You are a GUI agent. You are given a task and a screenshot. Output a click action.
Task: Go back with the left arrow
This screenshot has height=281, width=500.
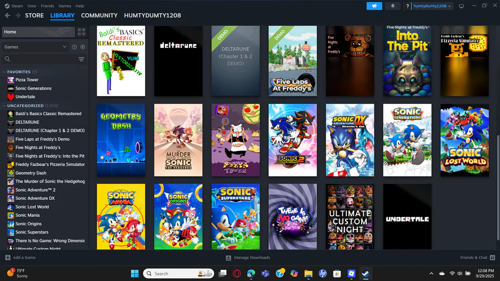click(x=8, y=16)
